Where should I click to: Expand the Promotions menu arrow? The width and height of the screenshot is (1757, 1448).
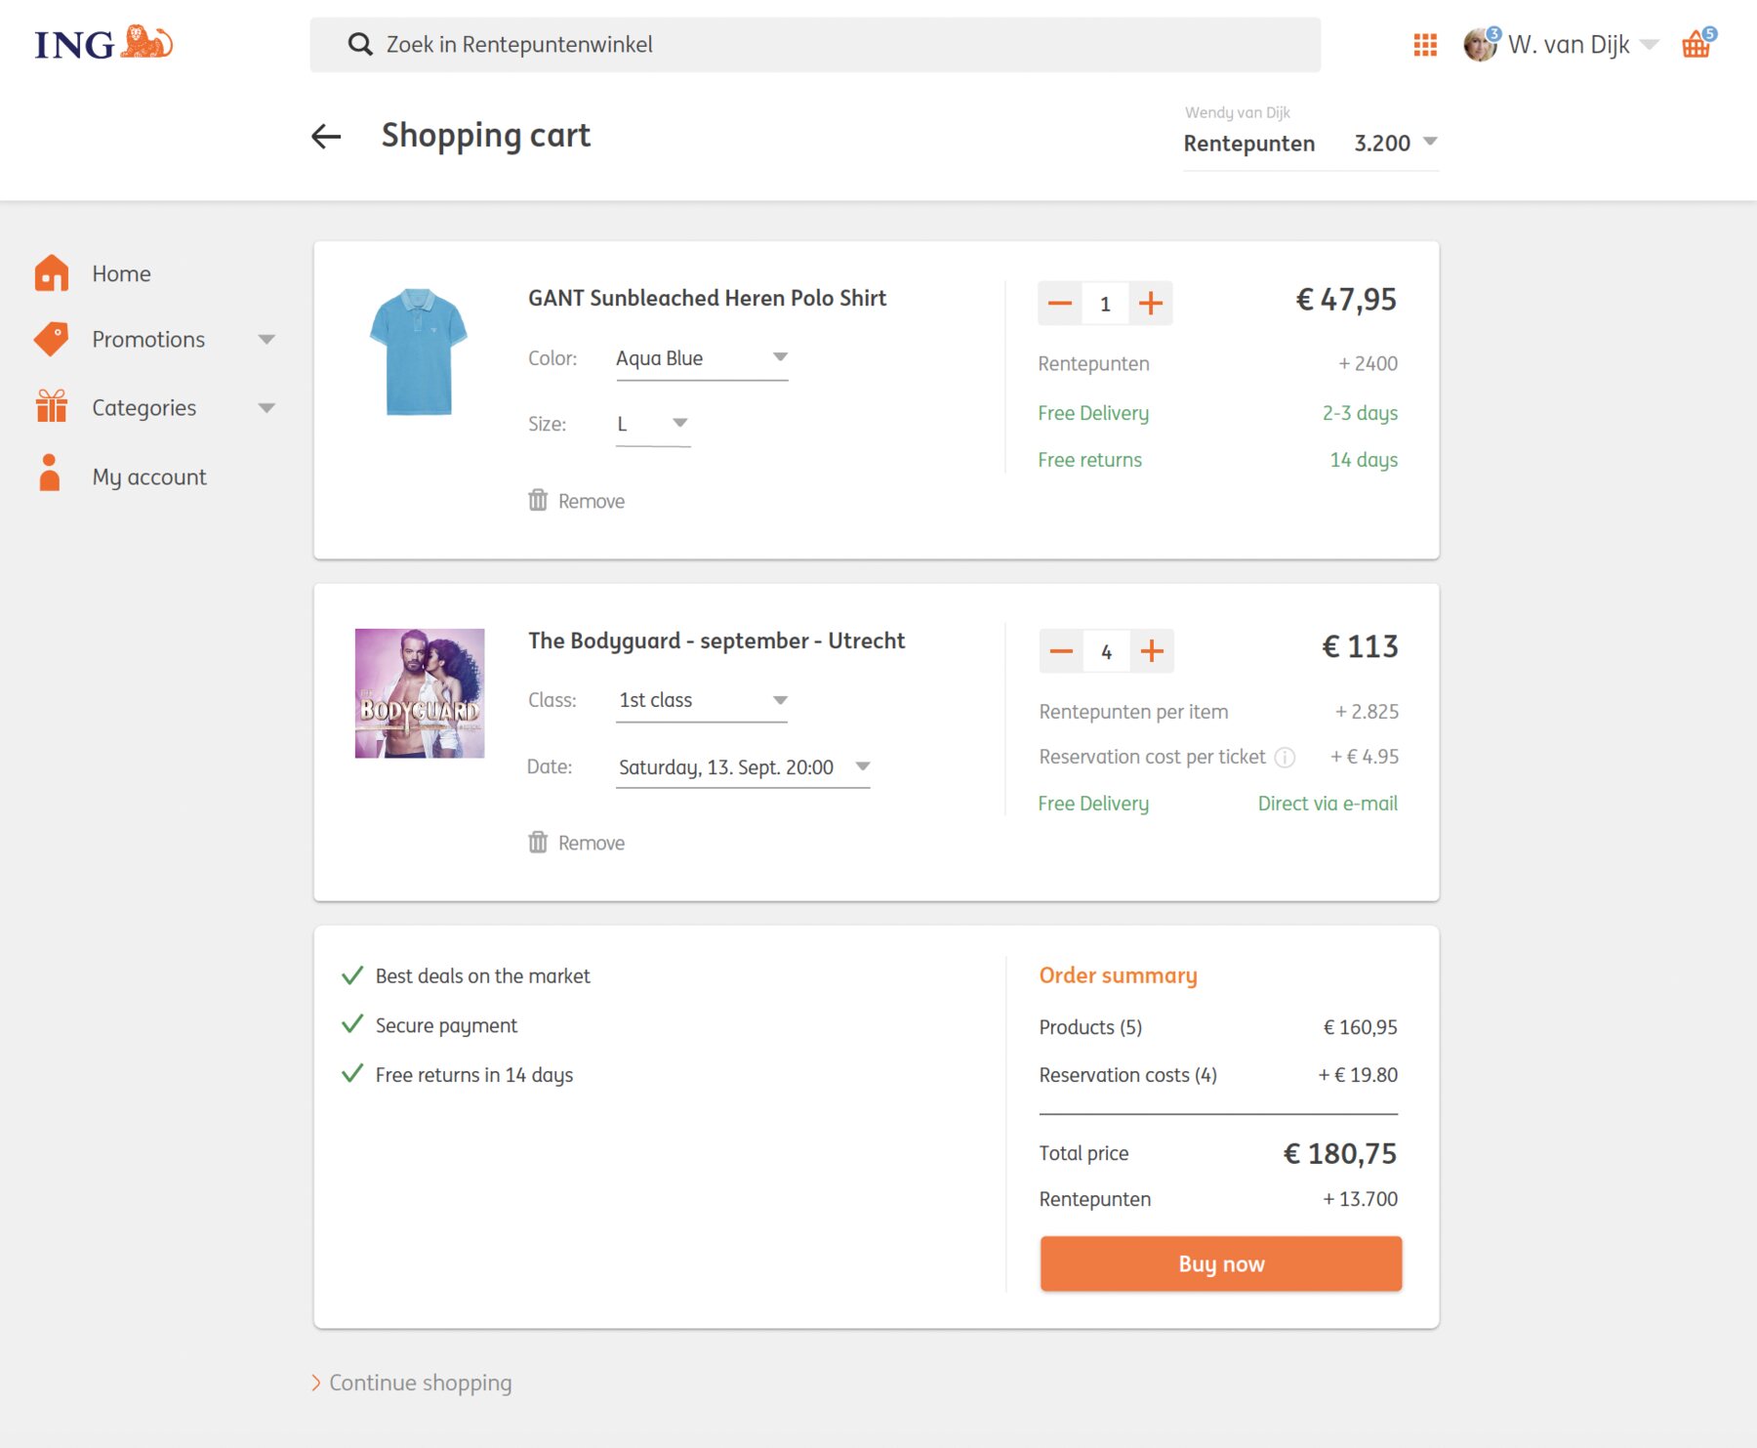point(266,340)
